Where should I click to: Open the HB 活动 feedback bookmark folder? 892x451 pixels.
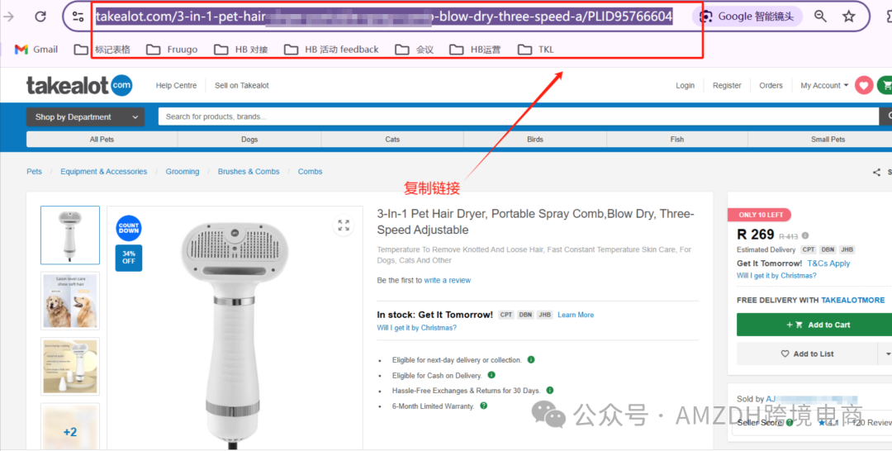tap(331, 50)
